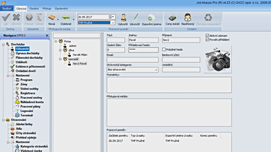Open Program settings item
The image size is (271, 152).
26,80
